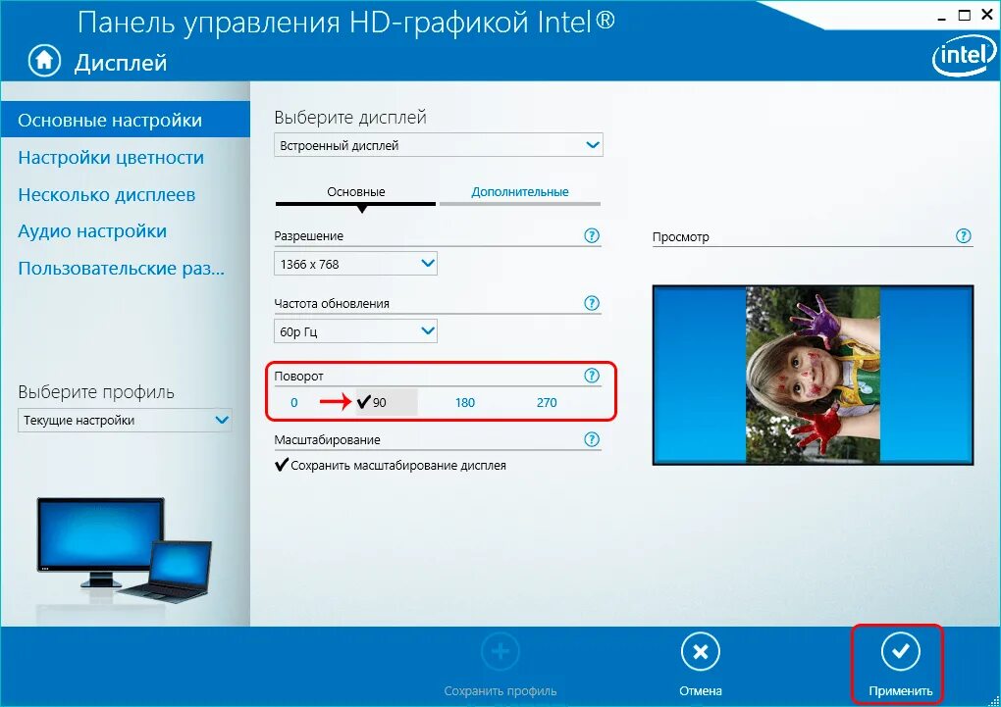Open help for Просмотр
The width and height of the screenshot is (1001, 707).
tap(964, 236)
